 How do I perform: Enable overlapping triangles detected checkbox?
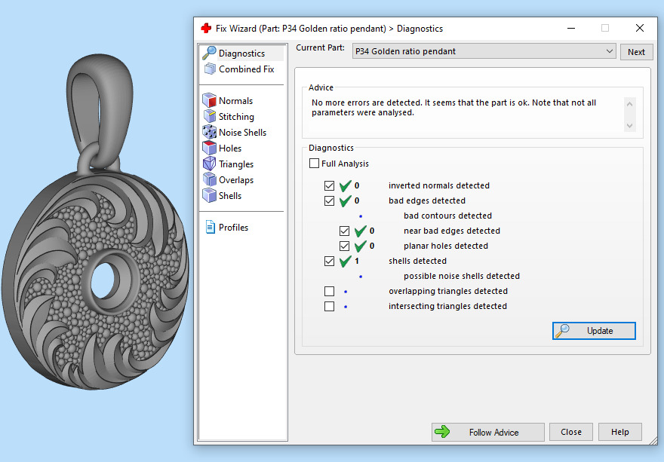[x=329, y=291]
